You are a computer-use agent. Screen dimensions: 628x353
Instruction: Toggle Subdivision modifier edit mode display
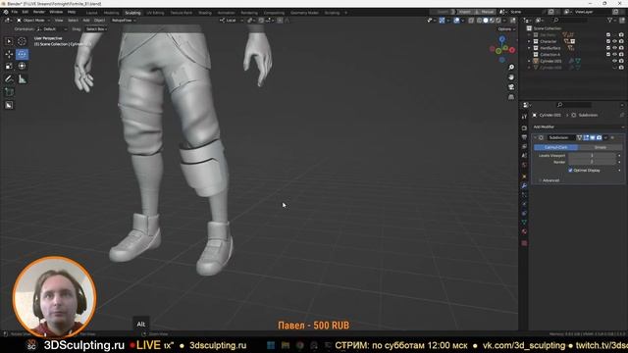[586, 137]
